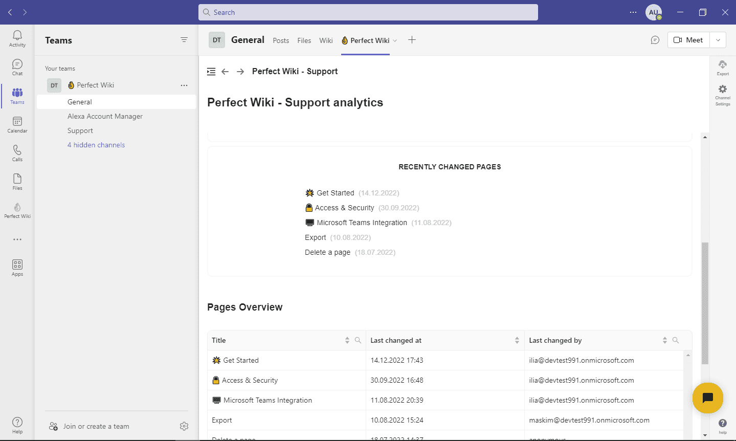This screenshot has width=736, height=441.
Task: Click the Get Started row in the Pages Overview table
Action: pos(445,360)
